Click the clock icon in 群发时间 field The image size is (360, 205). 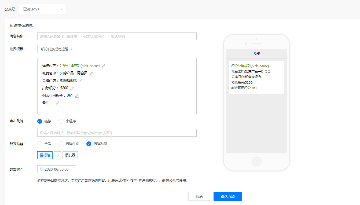[x=42, y=169]
